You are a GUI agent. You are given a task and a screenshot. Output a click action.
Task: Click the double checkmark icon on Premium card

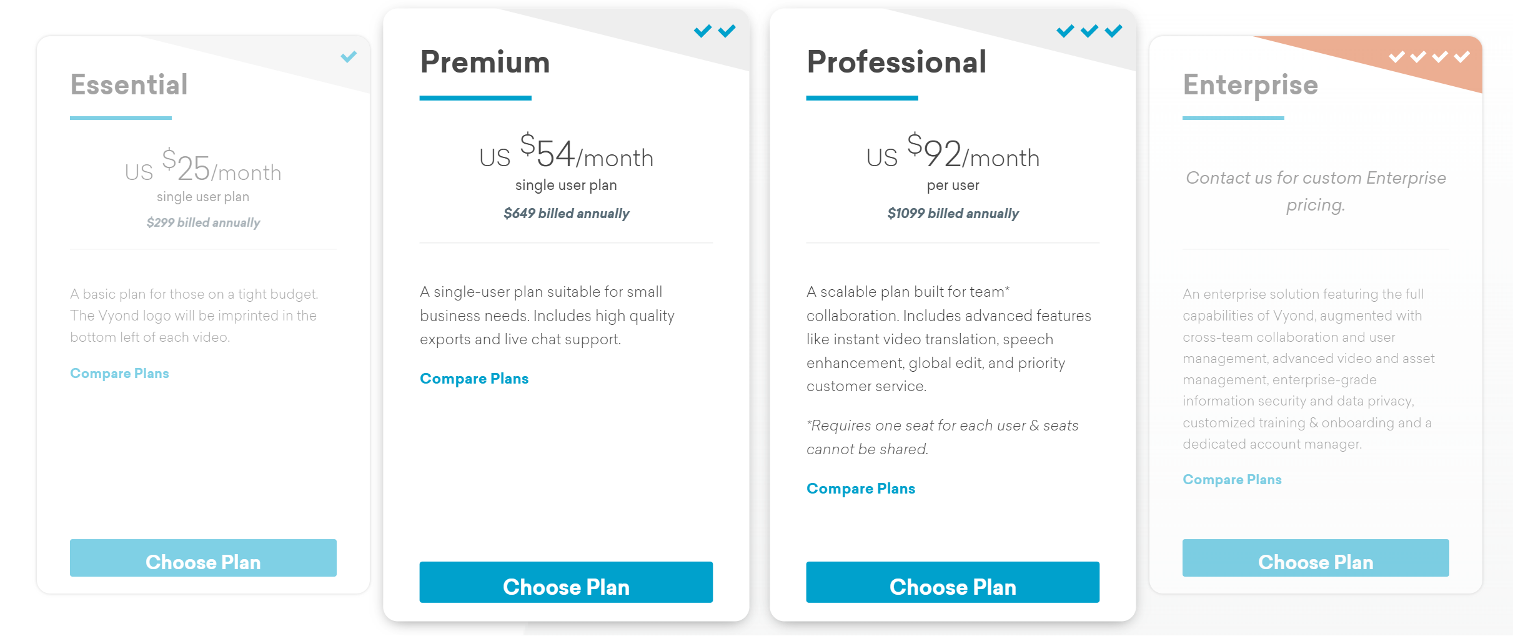tap(715, 31)
